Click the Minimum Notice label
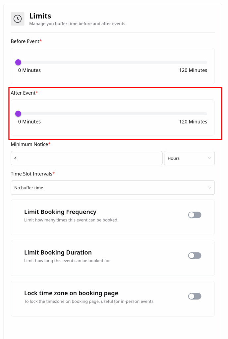 click(29, 144)
